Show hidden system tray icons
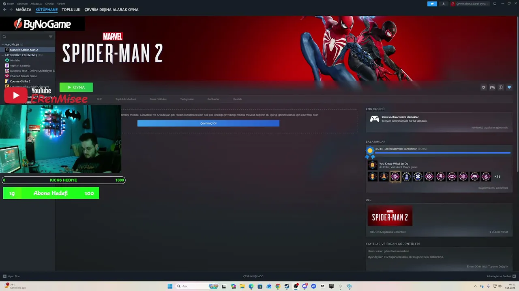 point(475,286)
